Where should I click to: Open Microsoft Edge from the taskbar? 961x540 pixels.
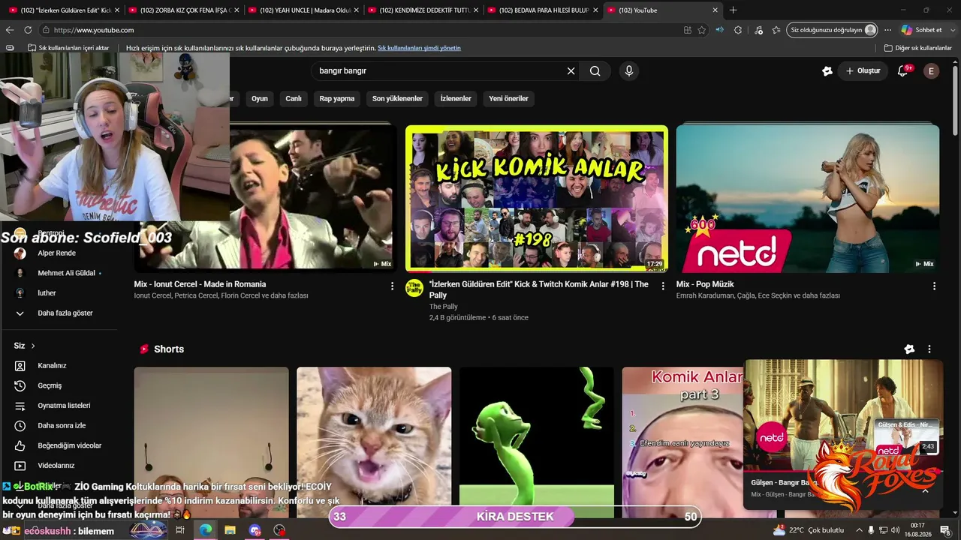click(x=205, y=530)
